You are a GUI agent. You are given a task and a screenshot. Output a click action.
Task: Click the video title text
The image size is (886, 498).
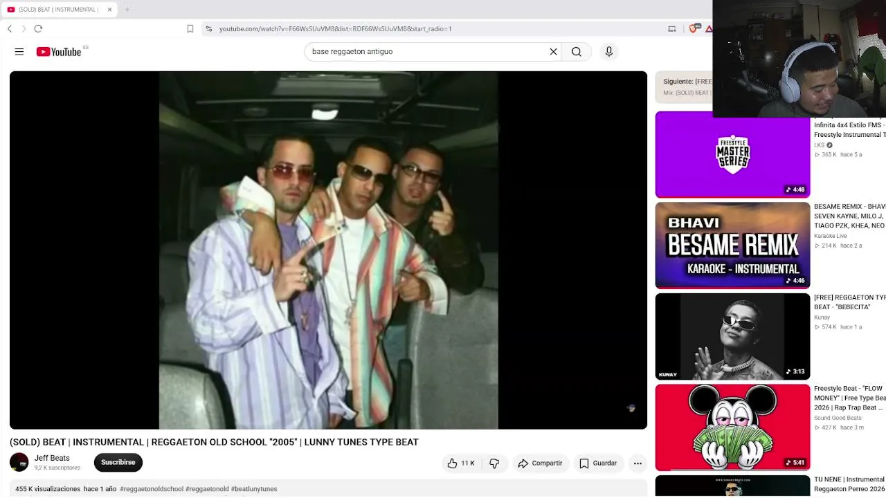(x=214, y=442)
